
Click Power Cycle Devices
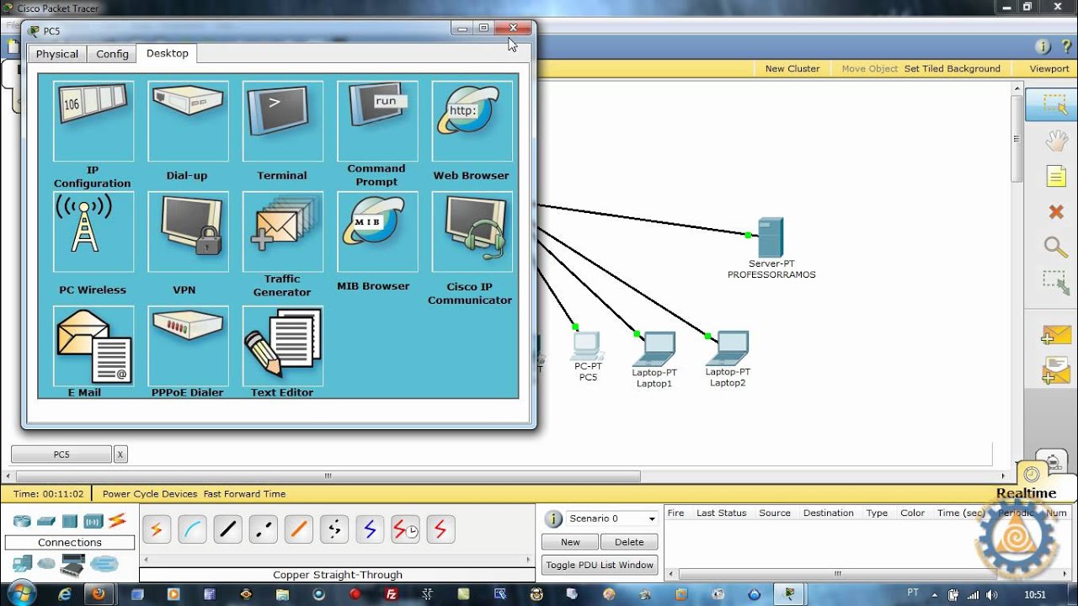[x=150, y=494]
